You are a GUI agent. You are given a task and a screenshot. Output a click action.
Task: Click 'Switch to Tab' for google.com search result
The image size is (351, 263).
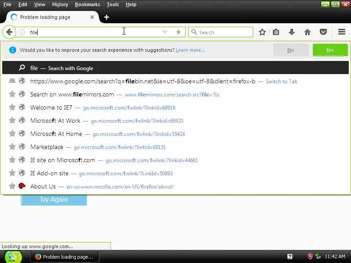[281, 82]
